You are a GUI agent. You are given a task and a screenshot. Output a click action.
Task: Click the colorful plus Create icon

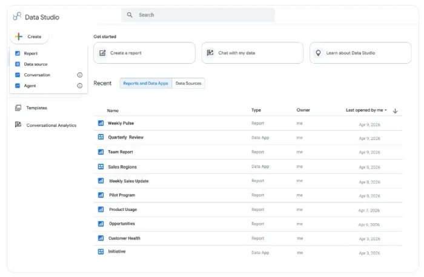(19, 36)
